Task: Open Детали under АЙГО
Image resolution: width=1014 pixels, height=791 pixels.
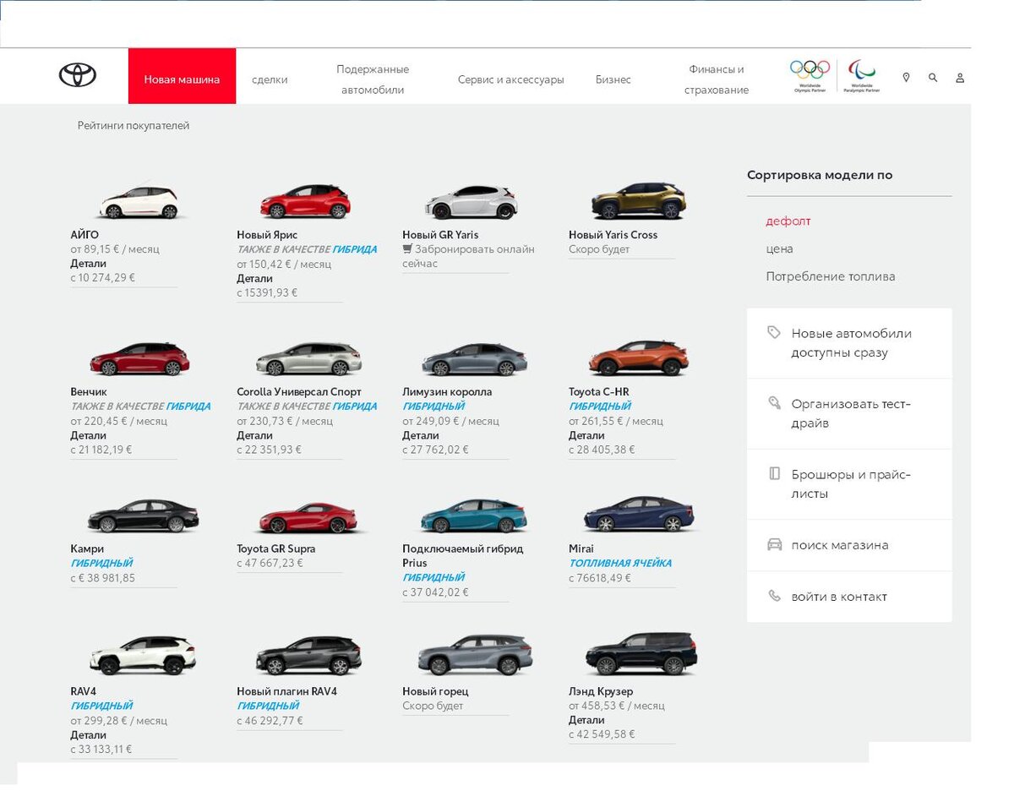Action: (x=89, y=263)
